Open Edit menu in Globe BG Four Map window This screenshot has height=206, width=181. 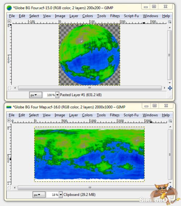(22, 115)
